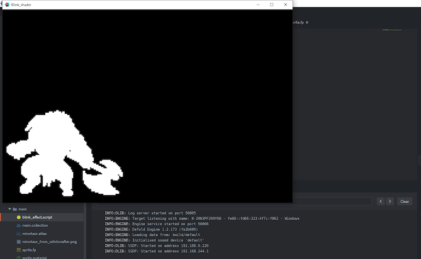Click the gear icon beside blink_effect.script
The height and width of the screenshot is (259, 421).
pos(19,217)
